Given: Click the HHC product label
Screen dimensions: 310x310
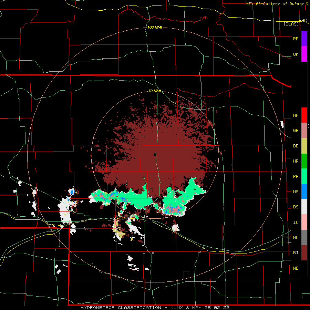Looking at the screenshot, I should [x=302, y=21].
